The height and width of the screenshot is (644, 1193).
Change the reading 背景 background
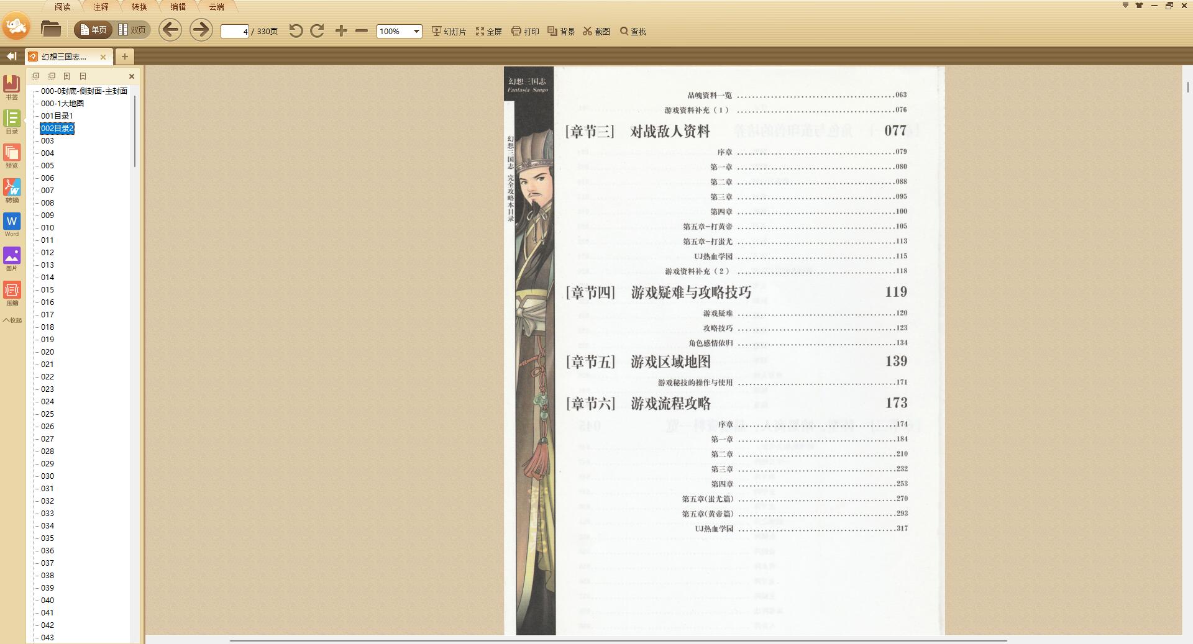561,31
